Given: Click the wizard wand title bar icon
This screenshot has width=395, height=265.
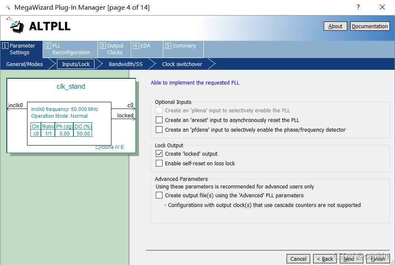Looking at the screenshot, I should (8, 8).
